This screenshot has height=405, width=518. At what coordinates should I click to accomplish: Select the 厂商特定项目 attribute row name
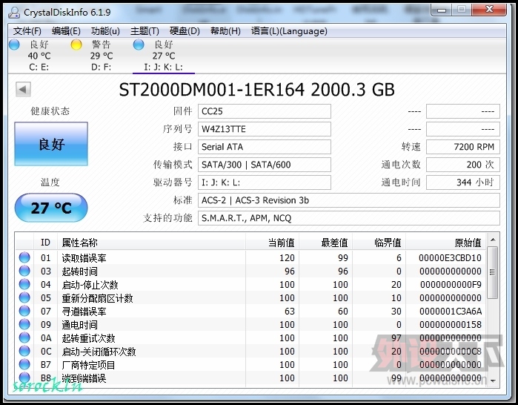pyautogui.click(x=88, y=365)
